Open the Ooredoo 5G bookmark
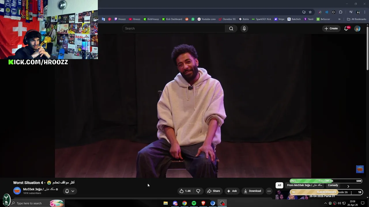 227,19
